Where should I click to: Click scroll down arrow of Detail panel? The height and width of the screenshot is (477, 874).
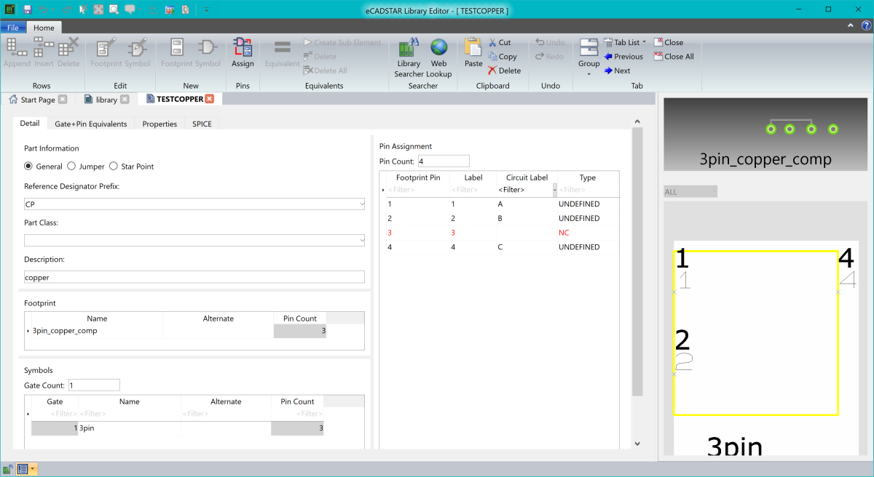click(637, 443)
